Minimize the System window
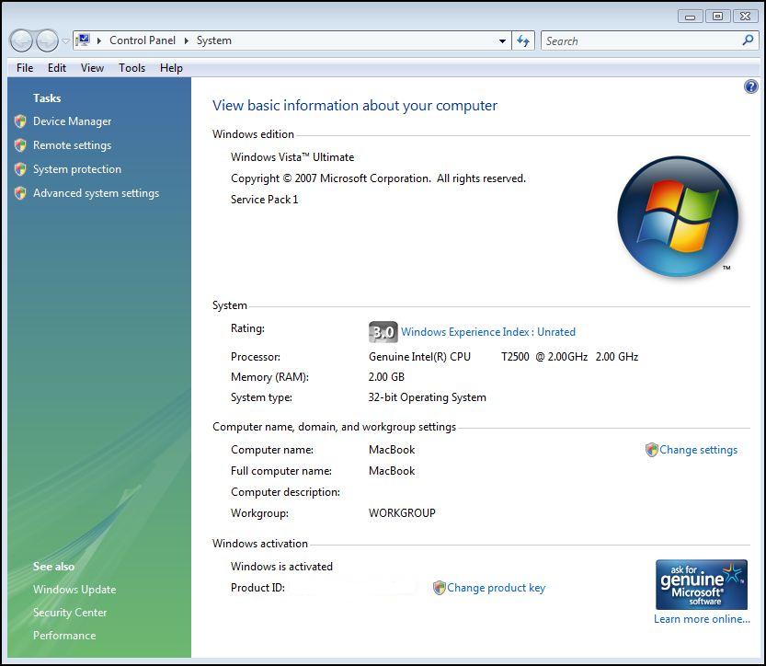The height and width of the screenshot is (666, 766). pos(691,17)
